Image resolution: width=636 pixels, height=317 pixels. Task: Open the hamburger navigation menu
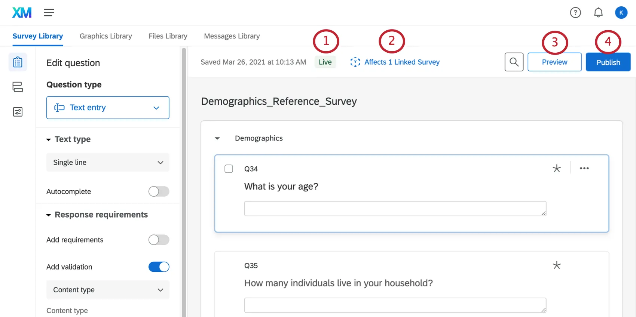pos(49,13)
